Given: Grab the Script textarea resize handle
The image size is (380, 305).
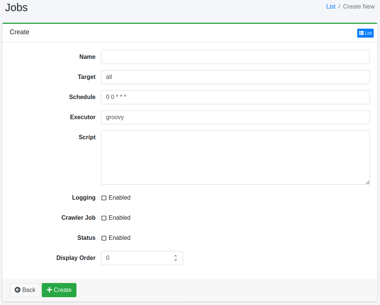Looking at the screenshot, I should 367,182.
